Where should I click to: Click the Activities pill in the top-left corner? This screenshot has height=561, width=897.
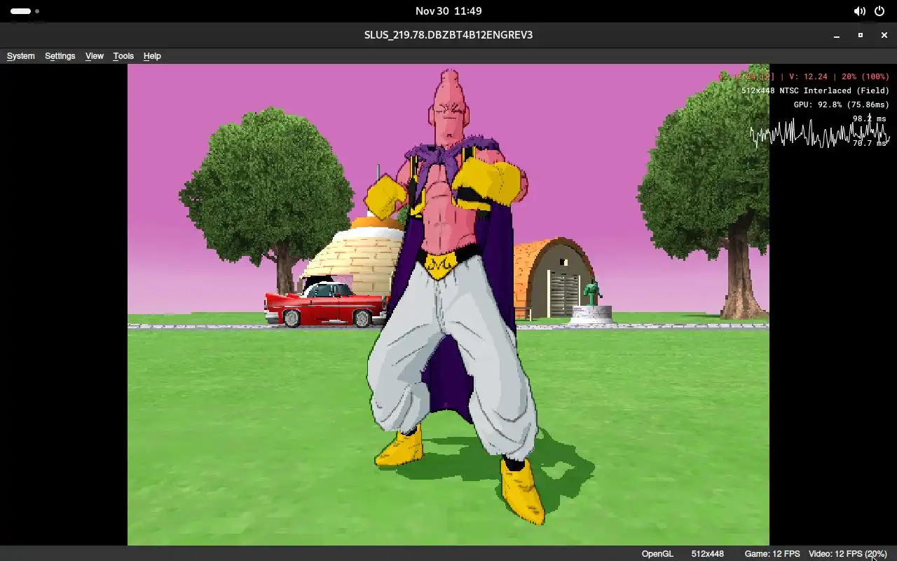pos(25,11)
